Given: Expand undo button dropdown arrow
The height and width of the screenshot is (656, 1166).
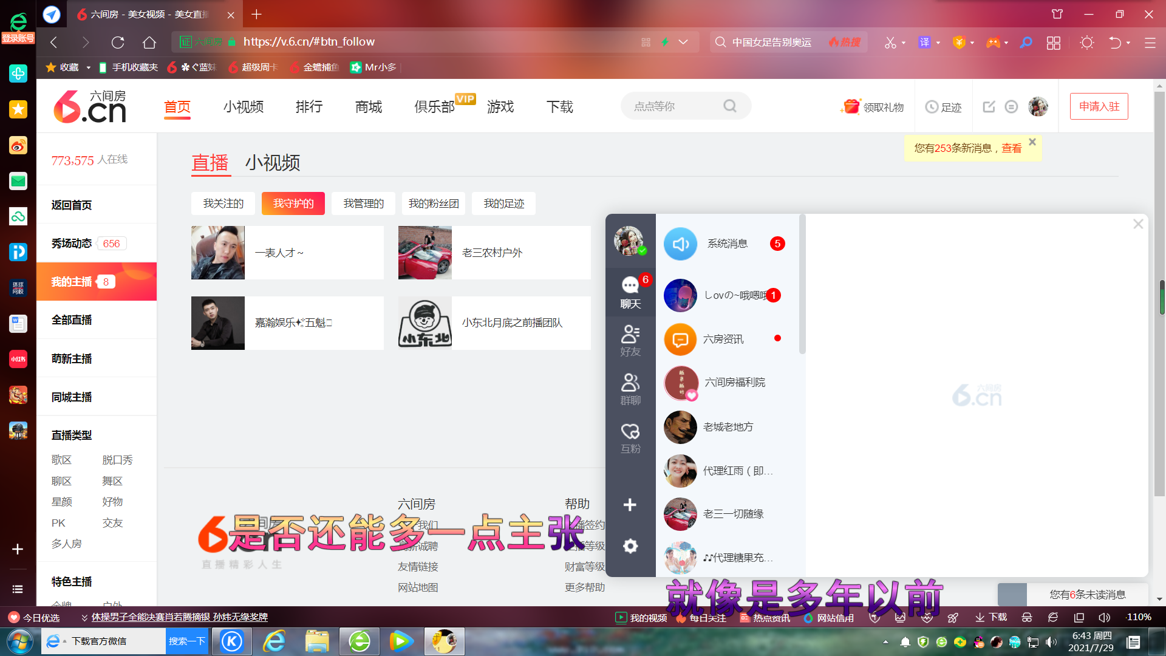Looking at the screenshot, I should point(1128,43).
